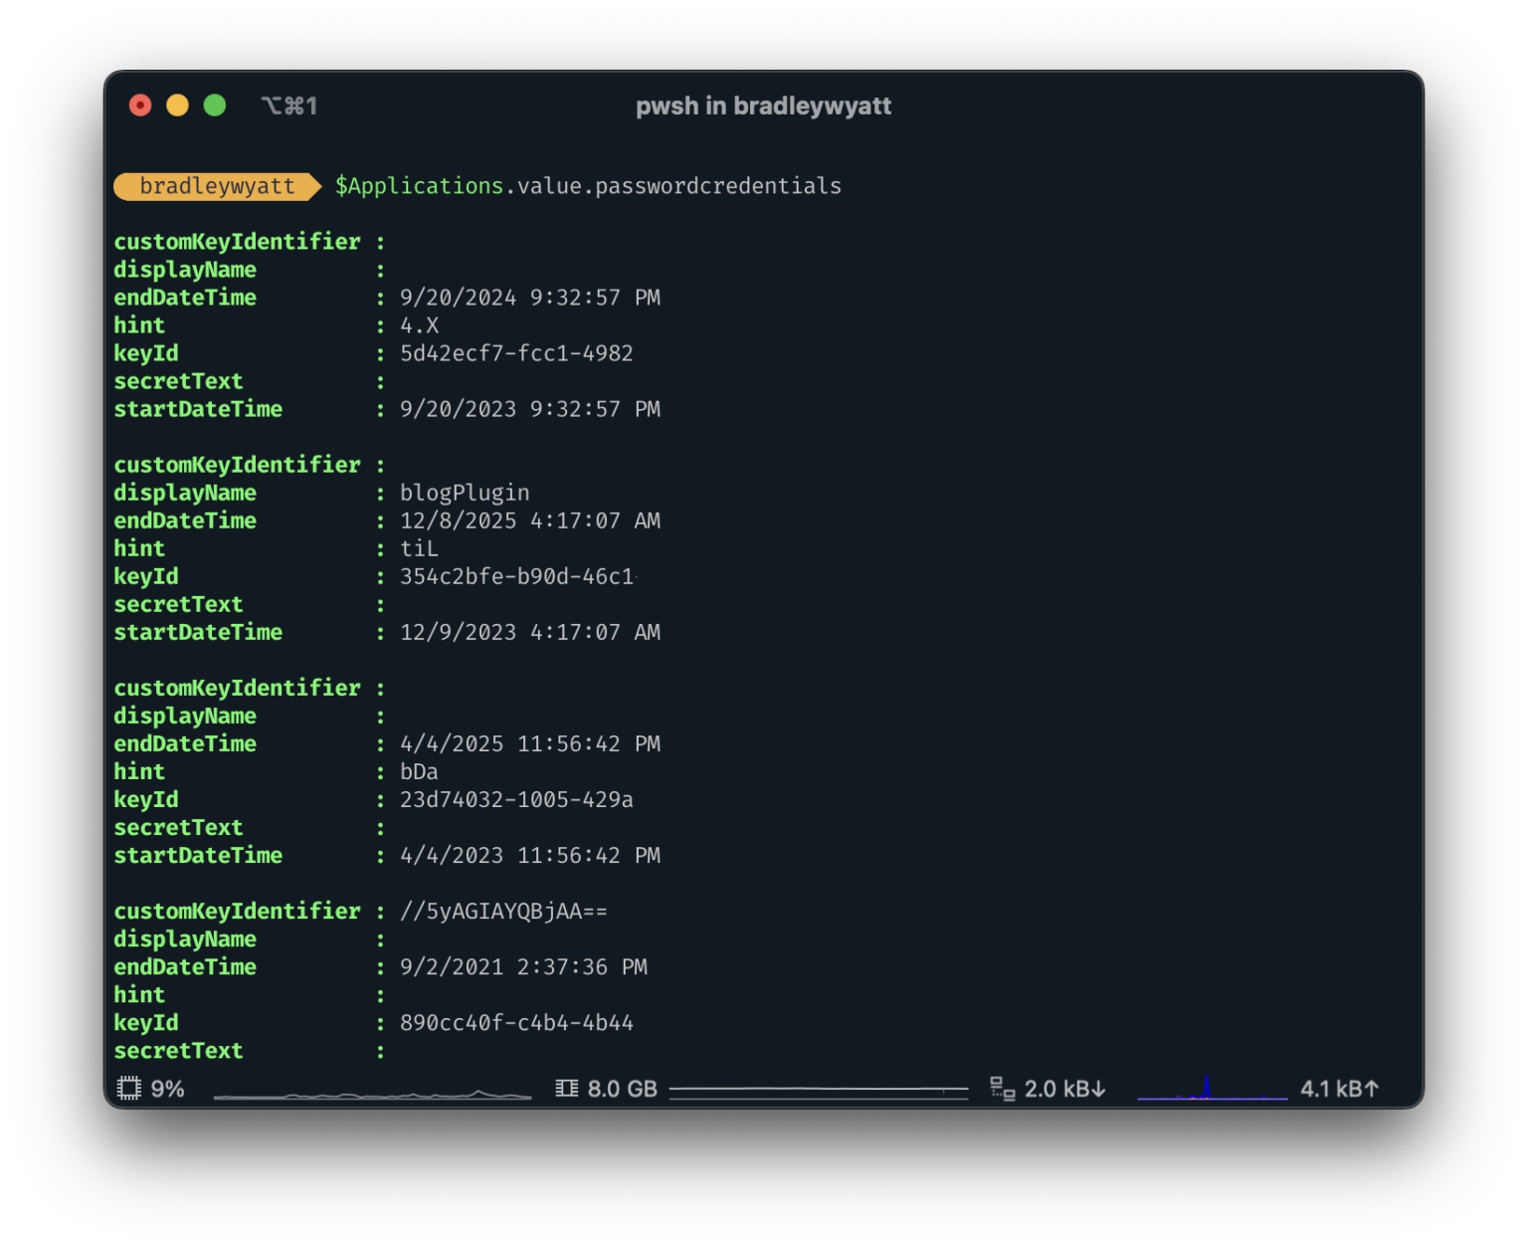The height and width of the screenshot is (1246, 1528).
Task: Click hint value tiL
Action: (419, 548)
